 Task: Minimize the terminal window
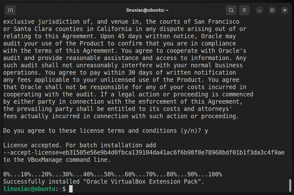pyautogui.click(x=260, y=10)
